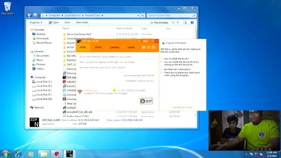Select Desktop under Favorites
The height and width of the screenshot is (158, 281).
(x=41, y=34)
